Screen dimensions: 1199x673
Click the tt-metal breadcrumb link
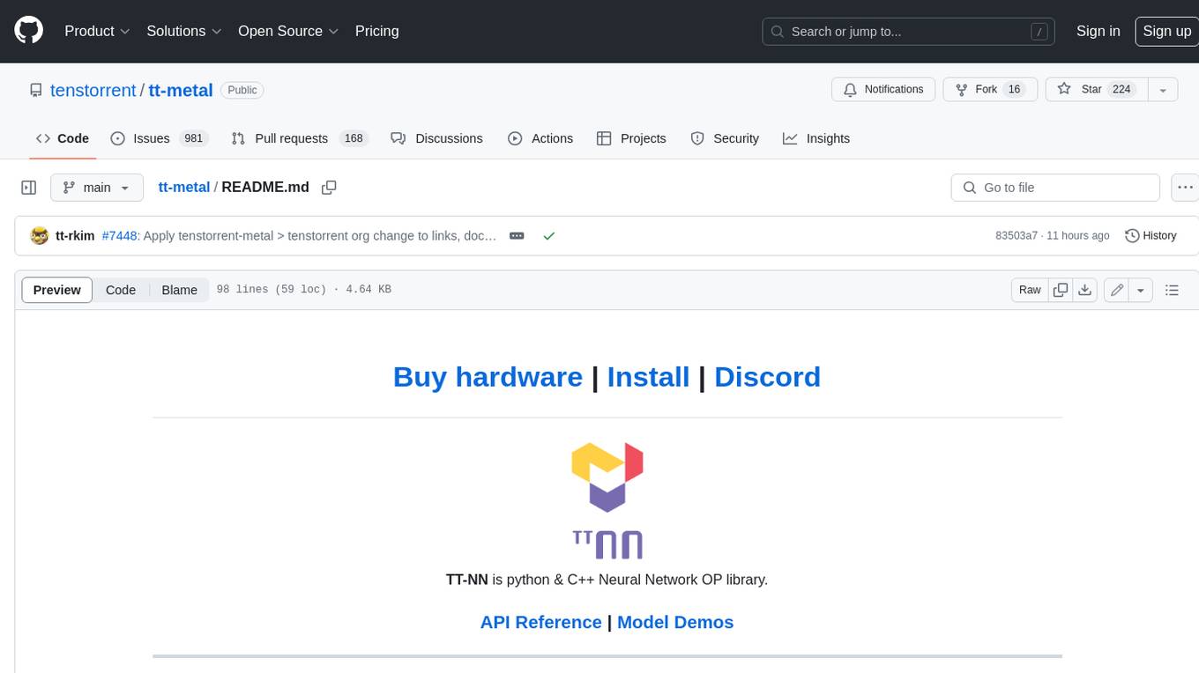point(183,187)
